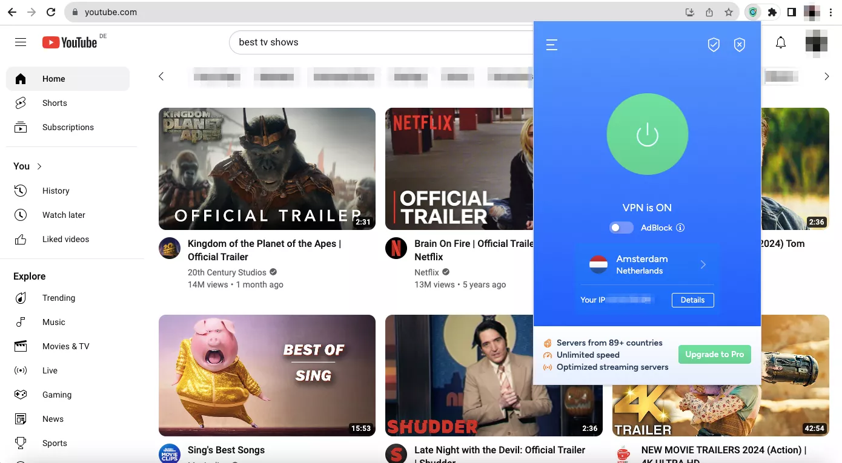Click the shield checkmark icon
This screenshot has width=842, height=463.
pos(714,45)
